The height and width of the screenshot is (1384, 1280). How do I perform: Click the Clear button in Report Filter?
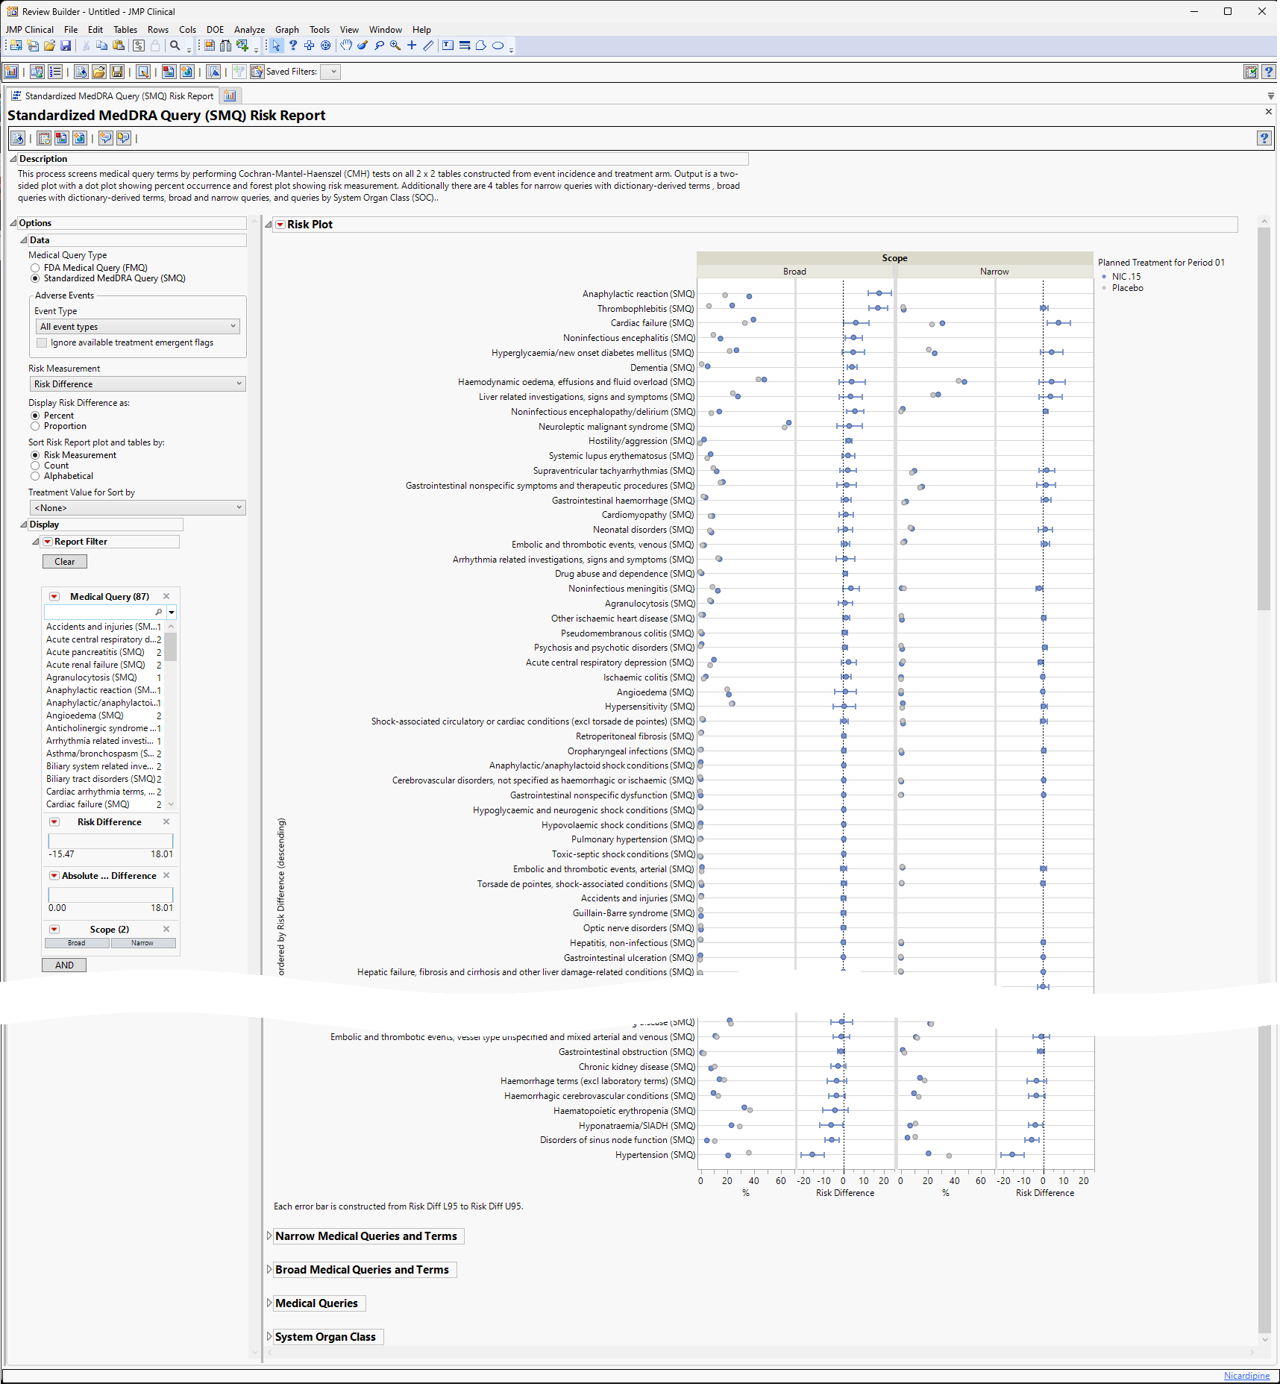65,562
